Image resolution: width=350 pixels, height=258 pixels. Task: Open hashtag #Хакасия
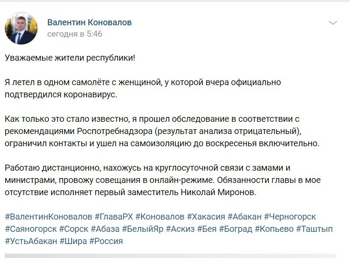coord(206,217)
